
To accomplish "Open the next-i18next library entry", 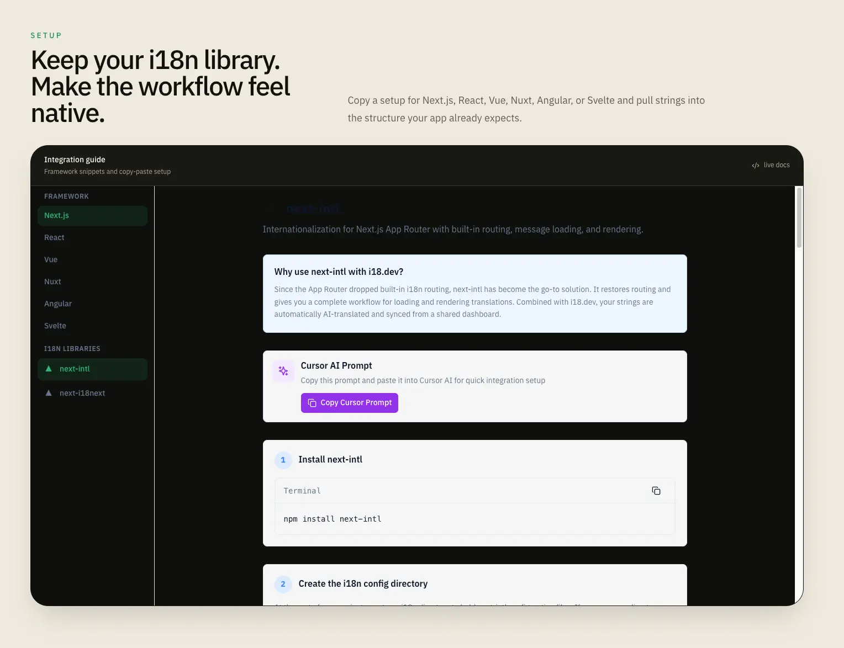I will point(92,394).
